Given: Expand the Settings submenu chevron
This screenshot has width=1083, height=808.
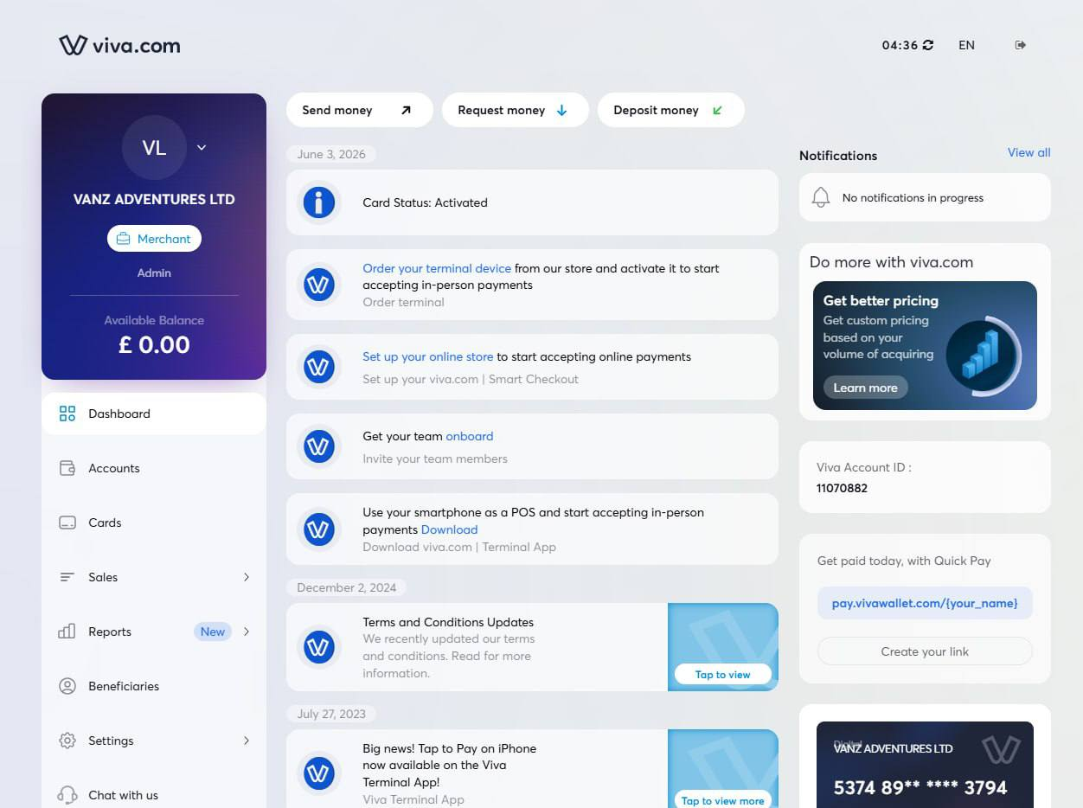Looking at the screenshot, I should [x=246, y=741].
